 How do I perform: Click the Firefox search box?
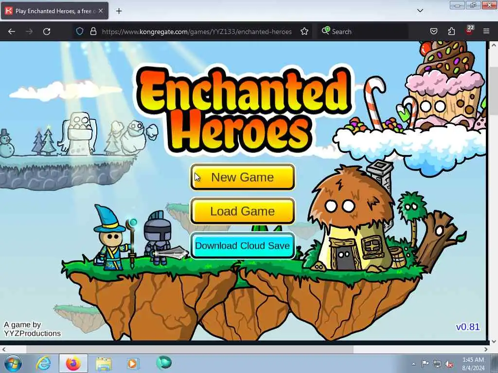pos(363,32)
